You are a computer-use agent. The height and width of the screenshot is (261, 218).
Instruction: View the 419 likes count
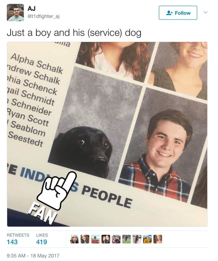(x=41, y=242)
